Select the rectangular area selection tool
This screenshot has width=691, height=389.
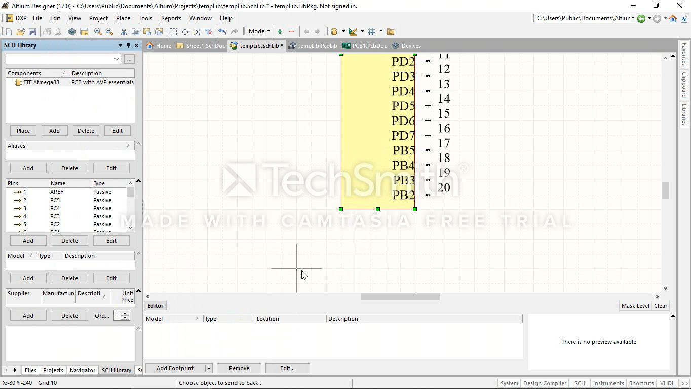click(x=173, y=32)
